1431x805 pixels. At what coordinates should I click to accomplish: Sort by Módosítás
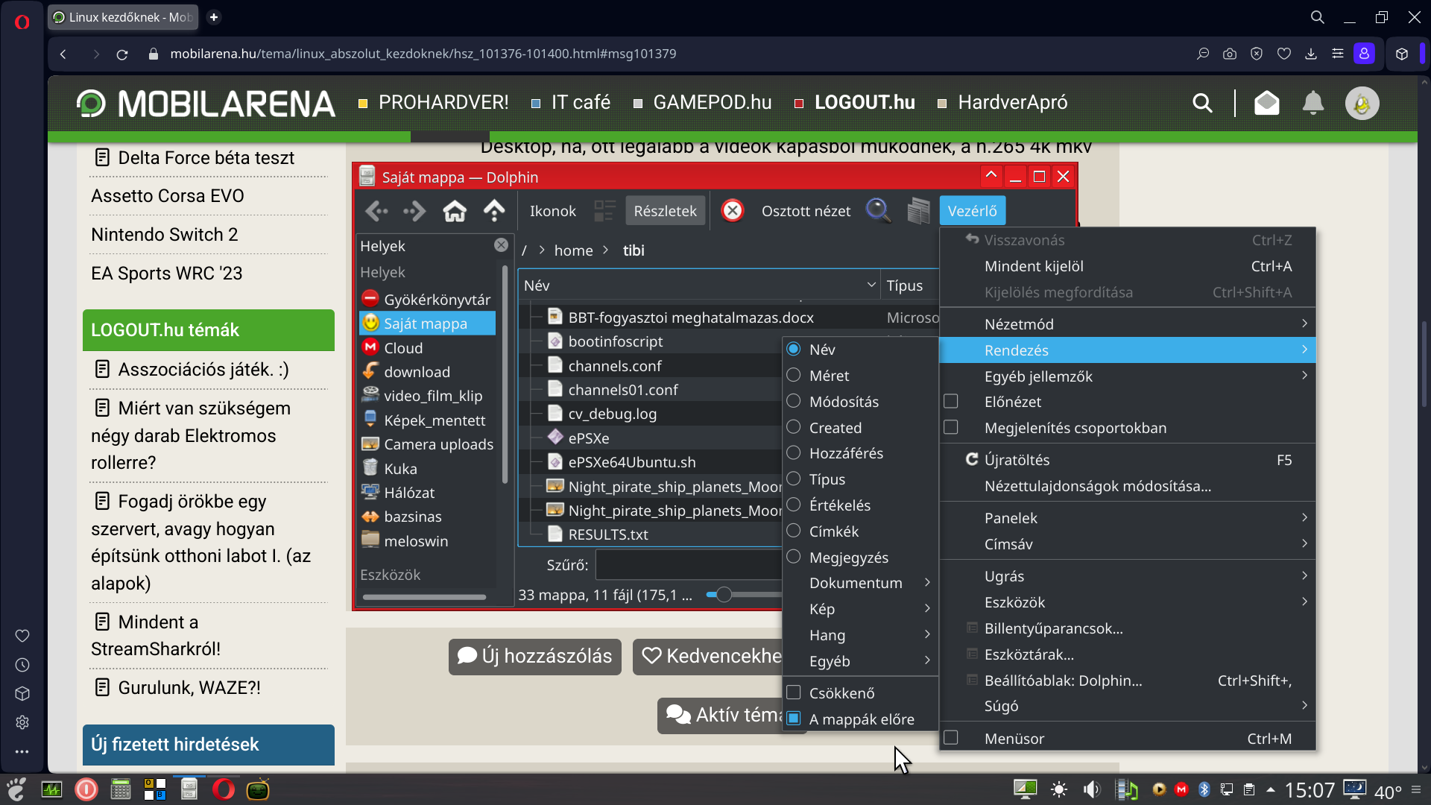point(860,402)
